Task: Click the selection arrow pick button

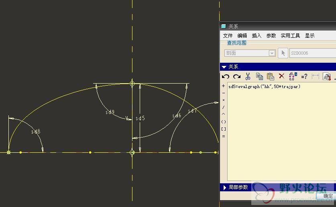Action: click(283, 53)
